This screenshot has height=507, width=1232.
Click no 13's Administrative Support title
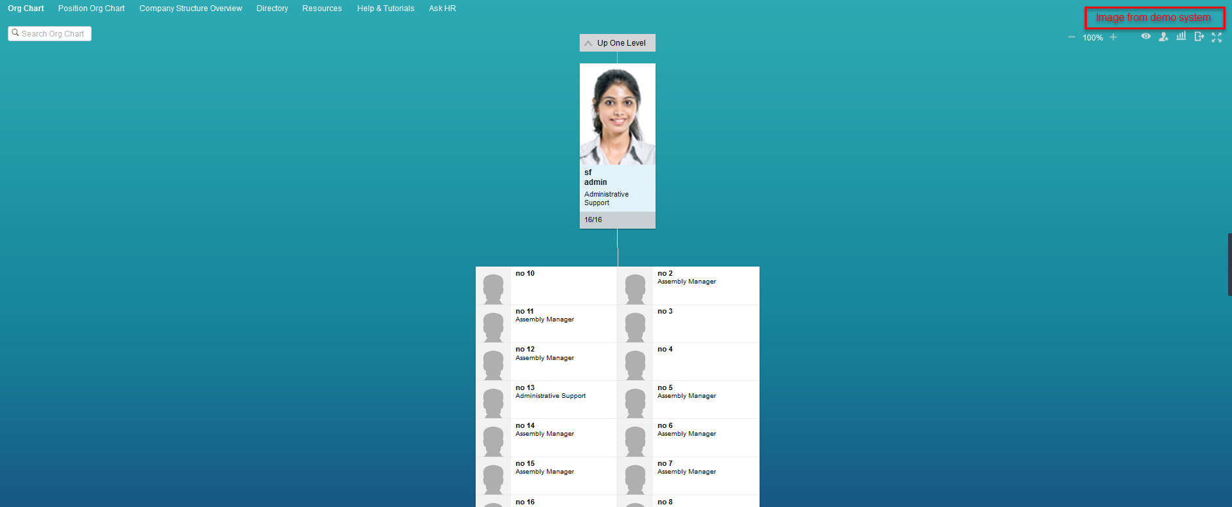(x=550, y=396)
